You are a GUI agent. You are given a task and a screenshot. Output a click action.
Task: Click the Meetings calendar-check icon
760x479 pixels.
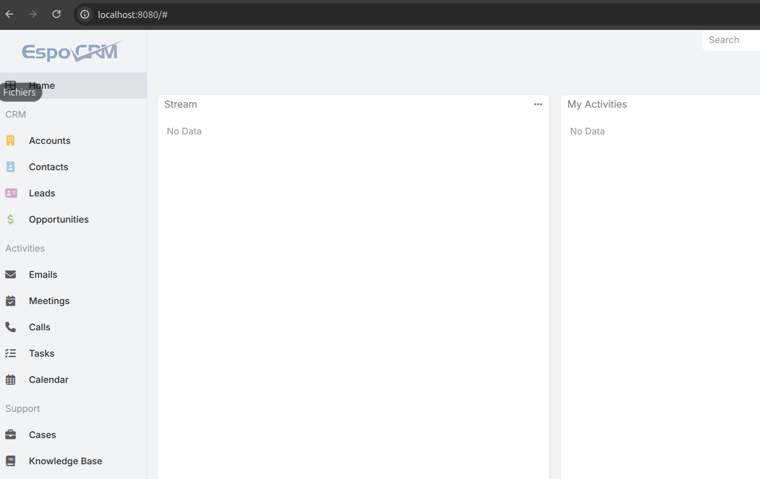tap(11, 301)
